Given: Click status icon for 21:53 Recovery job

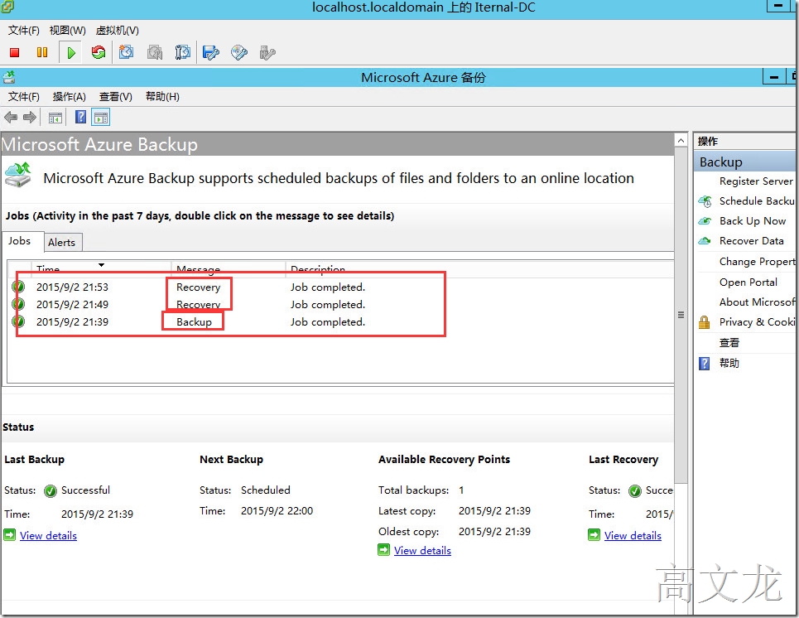Looking at the screenshot, I should click(18, 287).
